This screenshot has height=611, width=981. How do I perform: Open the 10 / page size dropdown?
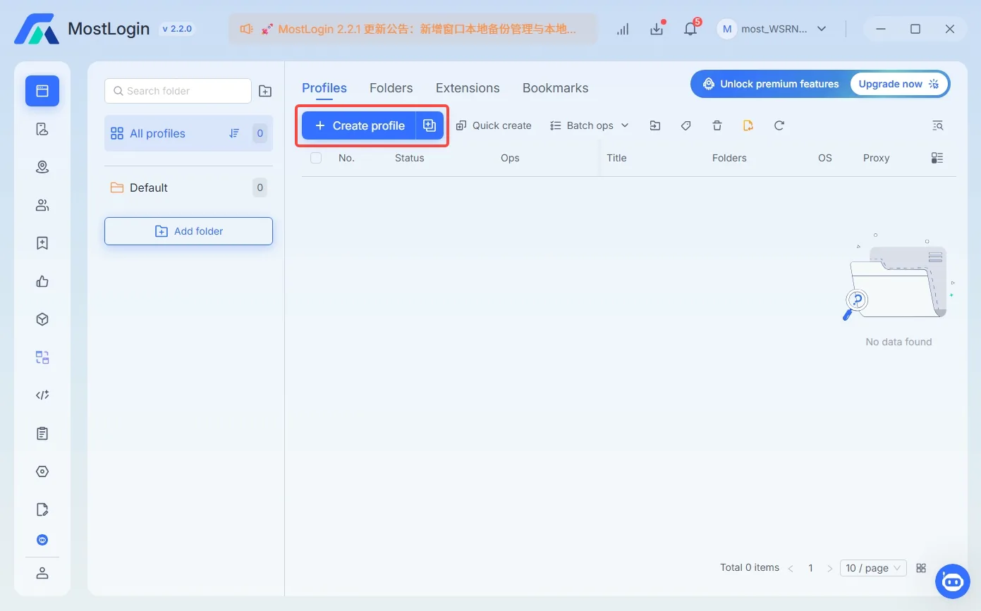click(873, 568)
